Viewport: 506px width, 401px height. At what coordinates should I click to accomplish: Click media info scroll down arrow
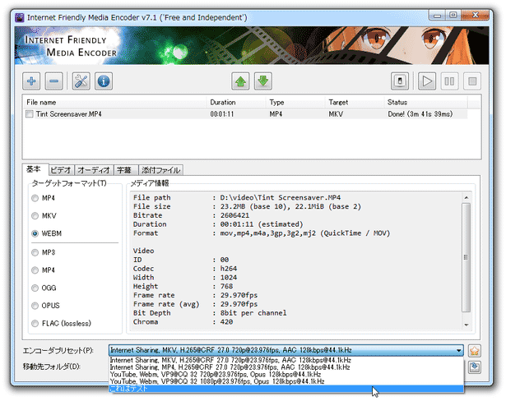(x=466, y=325)
